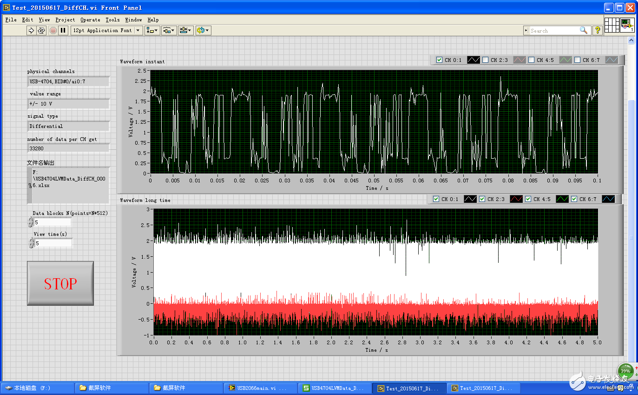Click the CH 0:1 plot sample in long time legend
Image resolution: width=638 pixels, height=395 pixels.
point(470,199)
